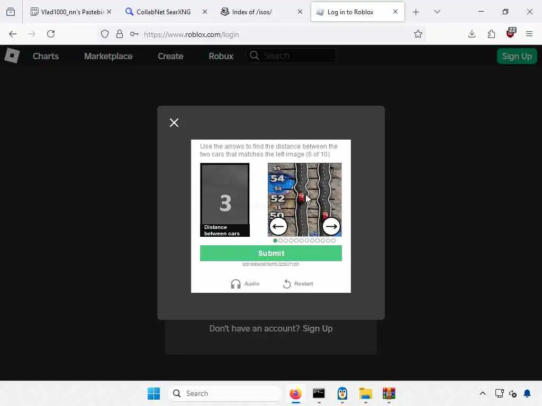Screen dimensions: 542x406
Task: Close the verification dialog with X
Action: [174, 123]
